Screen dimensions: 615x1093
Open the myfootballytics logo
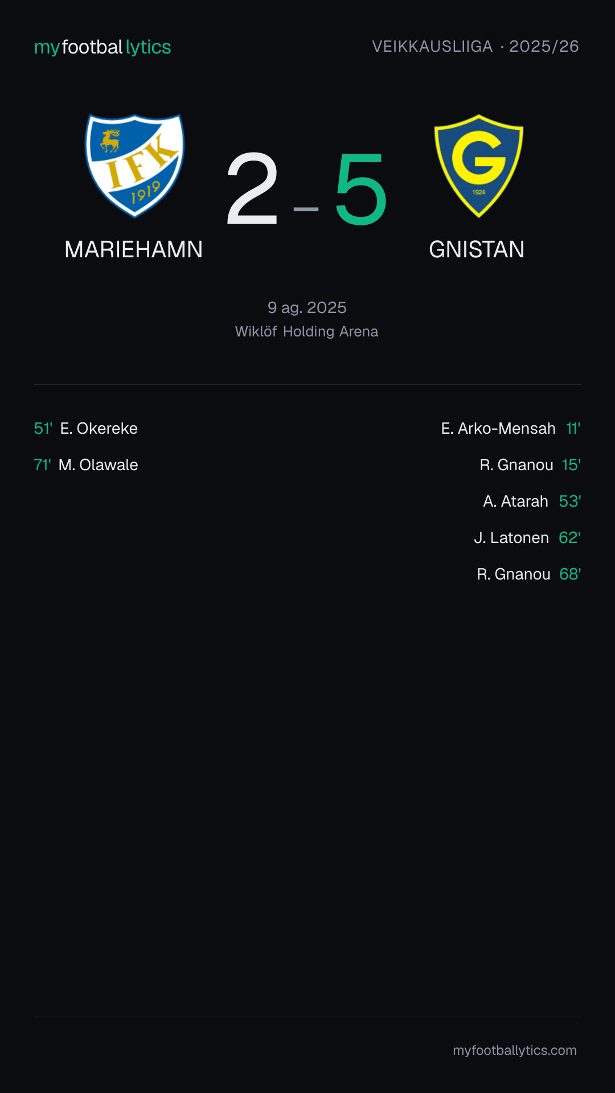[x=102, y=47]
